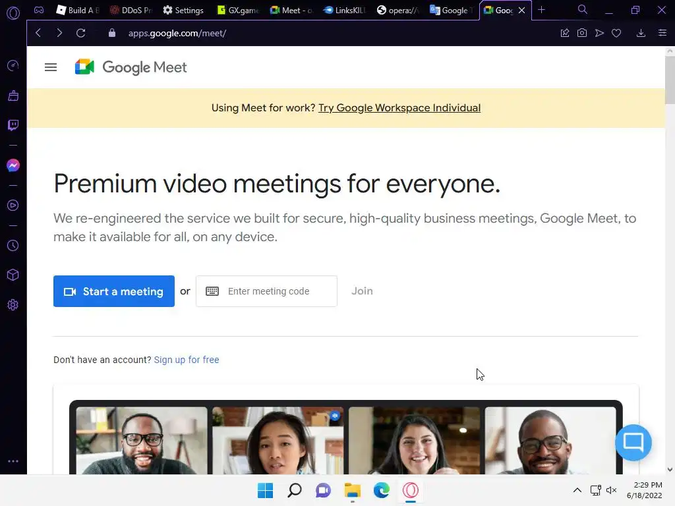Screen dimensions: 675x506
Task: Click Start a meeting button
Action: point(114,291)
